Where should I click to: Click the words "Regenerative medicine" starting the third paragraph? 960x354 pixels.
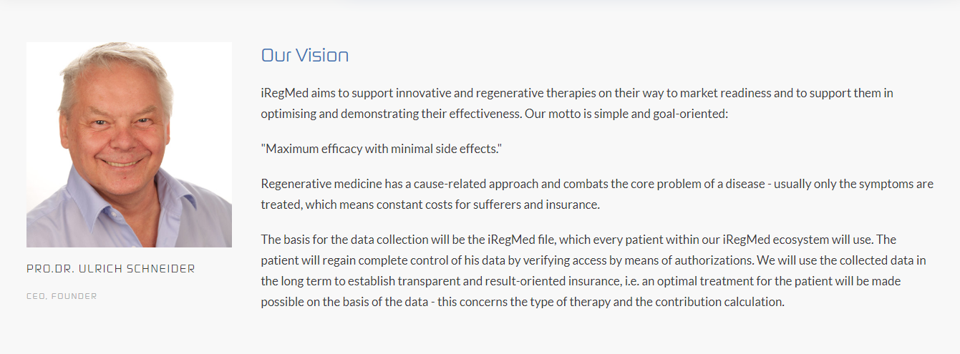(x=321, y=184)
